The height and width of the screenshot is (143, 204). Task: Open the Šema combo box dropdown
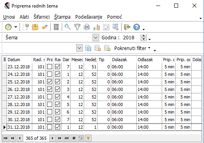click(x=96, y=38)
